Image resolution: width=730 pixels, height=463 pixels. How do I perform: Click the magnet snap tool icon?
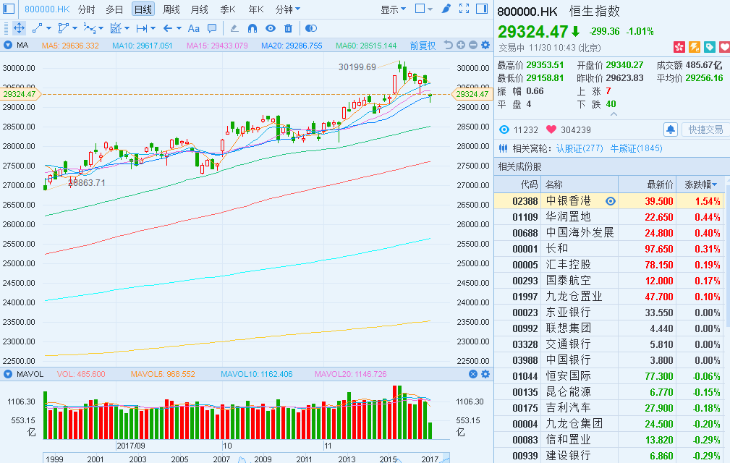[x=252, y=28]
